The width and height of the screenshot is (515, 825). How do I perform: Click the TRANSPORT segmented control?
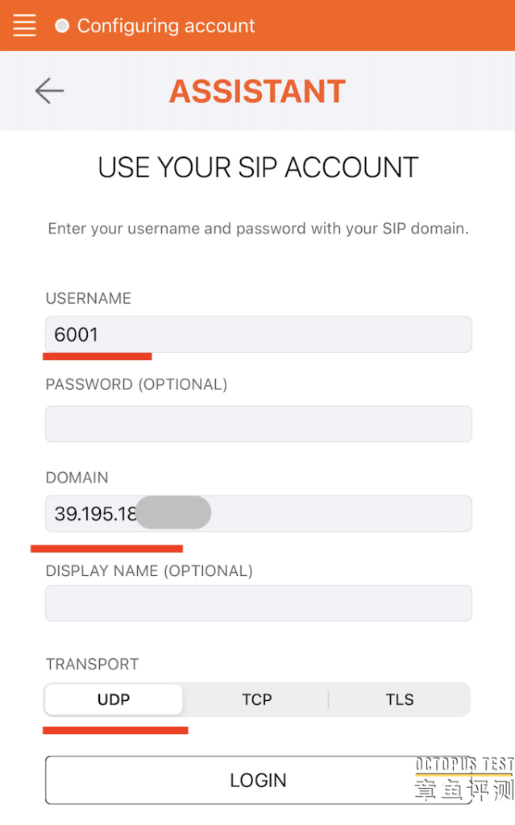coord(257,699)
